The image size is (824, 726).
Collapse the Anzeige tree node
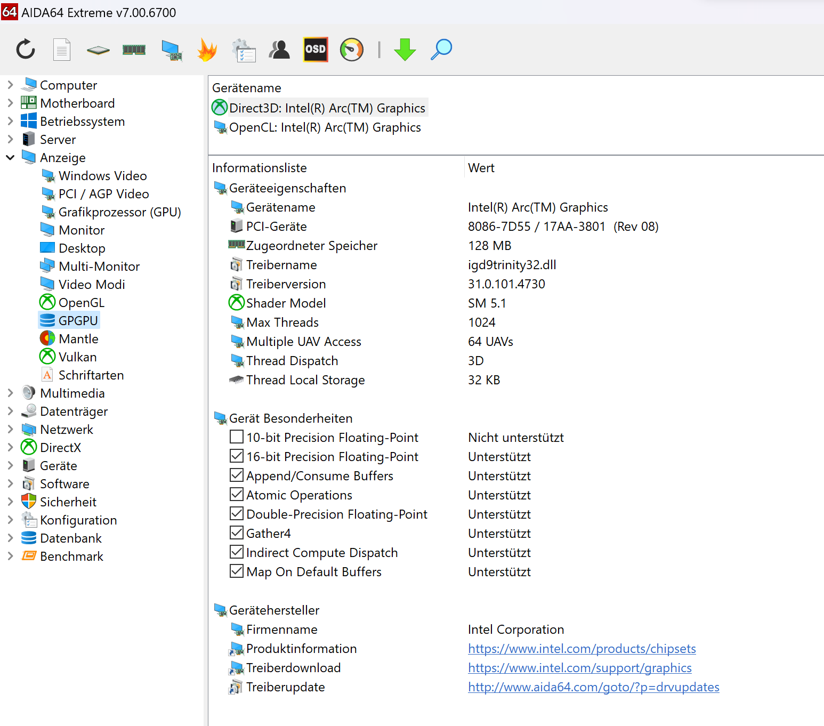[x=10, y=157]
